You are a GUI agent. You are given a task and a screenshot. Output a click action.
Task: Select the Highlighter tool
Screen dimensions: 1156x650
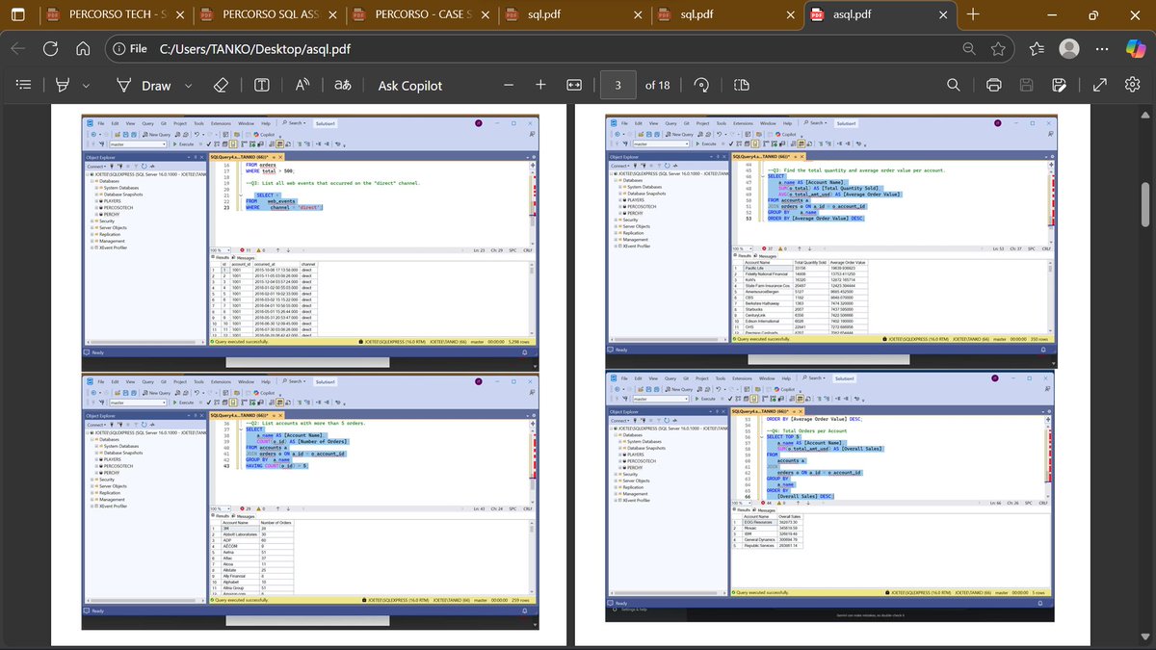point(61,85)
